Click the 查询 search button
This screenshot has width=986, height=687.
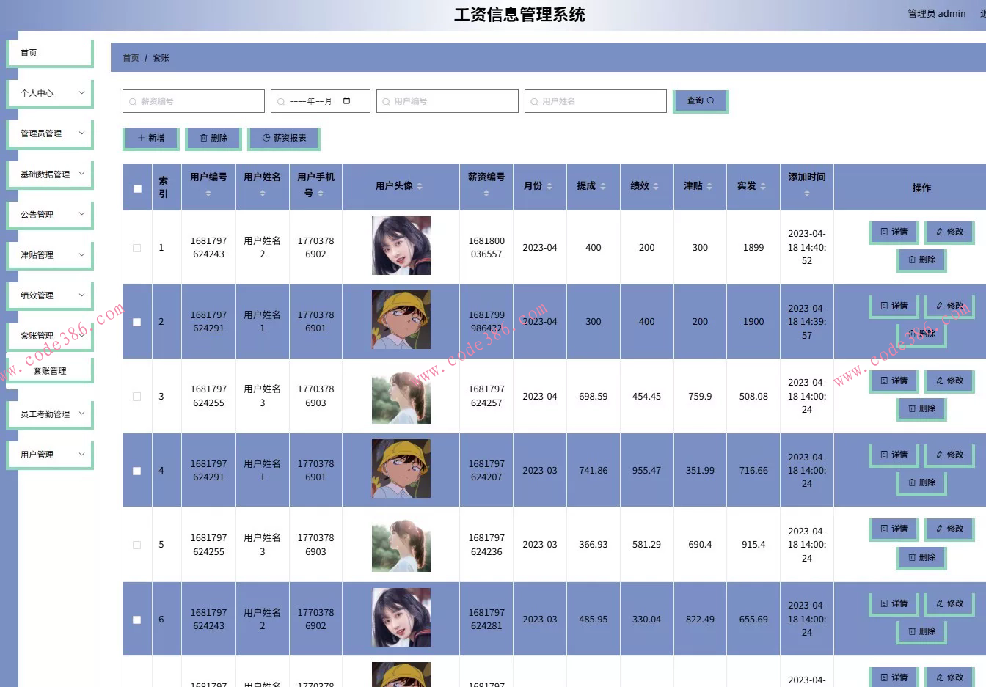coord(699,100)
